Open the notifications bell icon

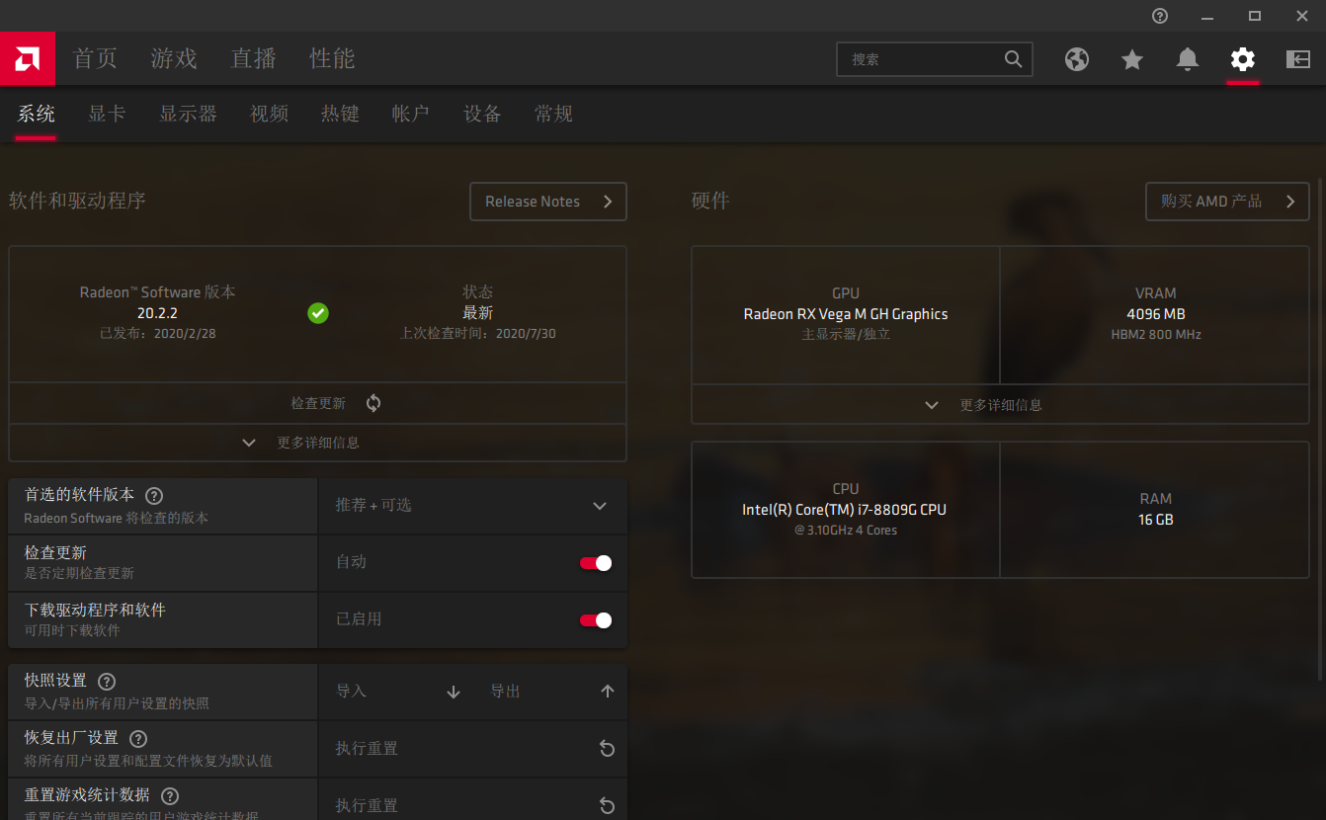tap(1188, 59)
